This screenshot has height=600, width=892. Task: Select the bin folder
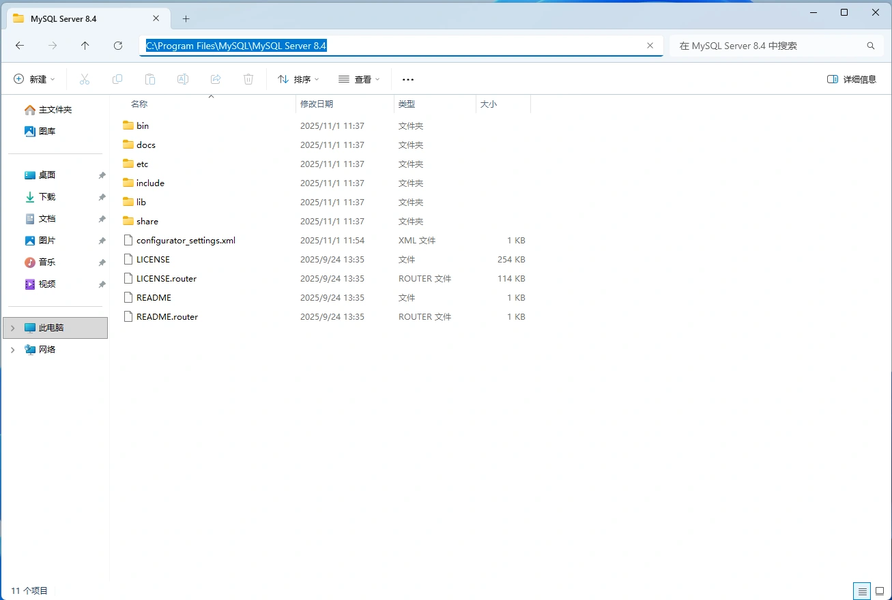point(143,126)
